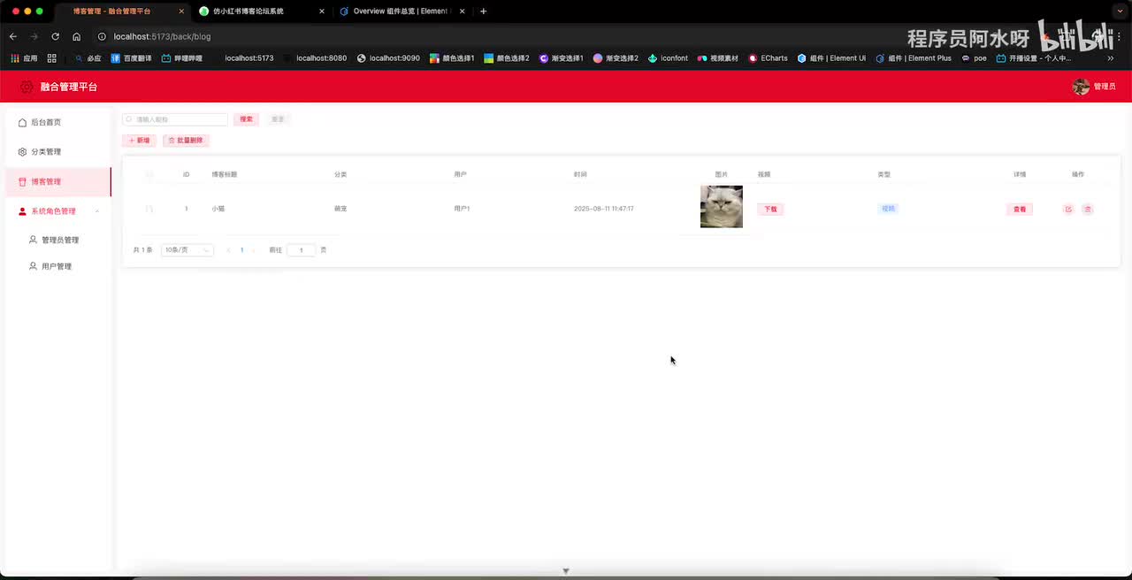Switch to the Overview 组件总览 Element tab
The image size is (1132, 580).
[402, 11]
